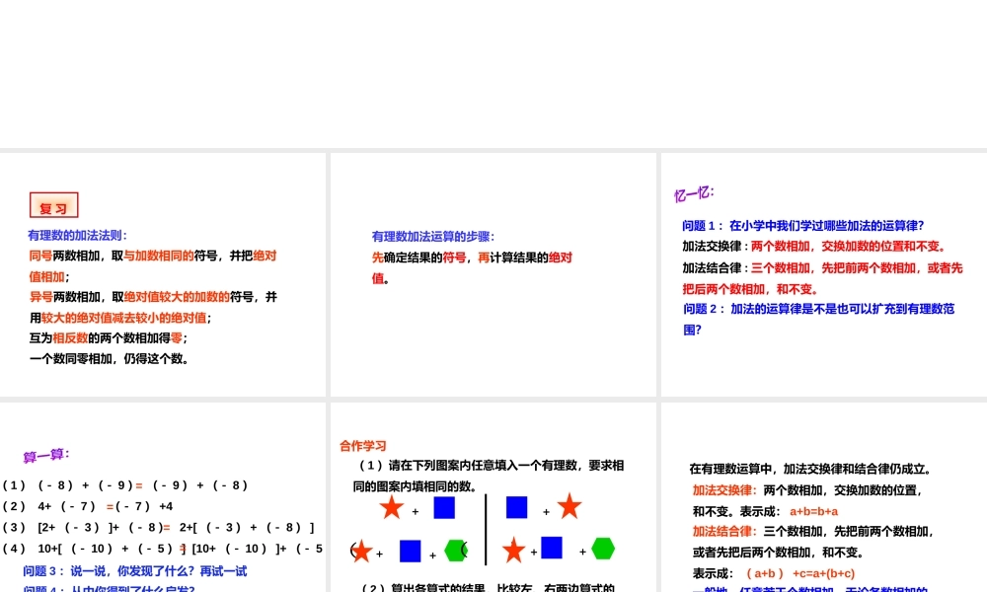Viewport: 987px width, 592px height.
Task: Click the blue square in the bottom-right shape group
Action: (x=551, y=549)
